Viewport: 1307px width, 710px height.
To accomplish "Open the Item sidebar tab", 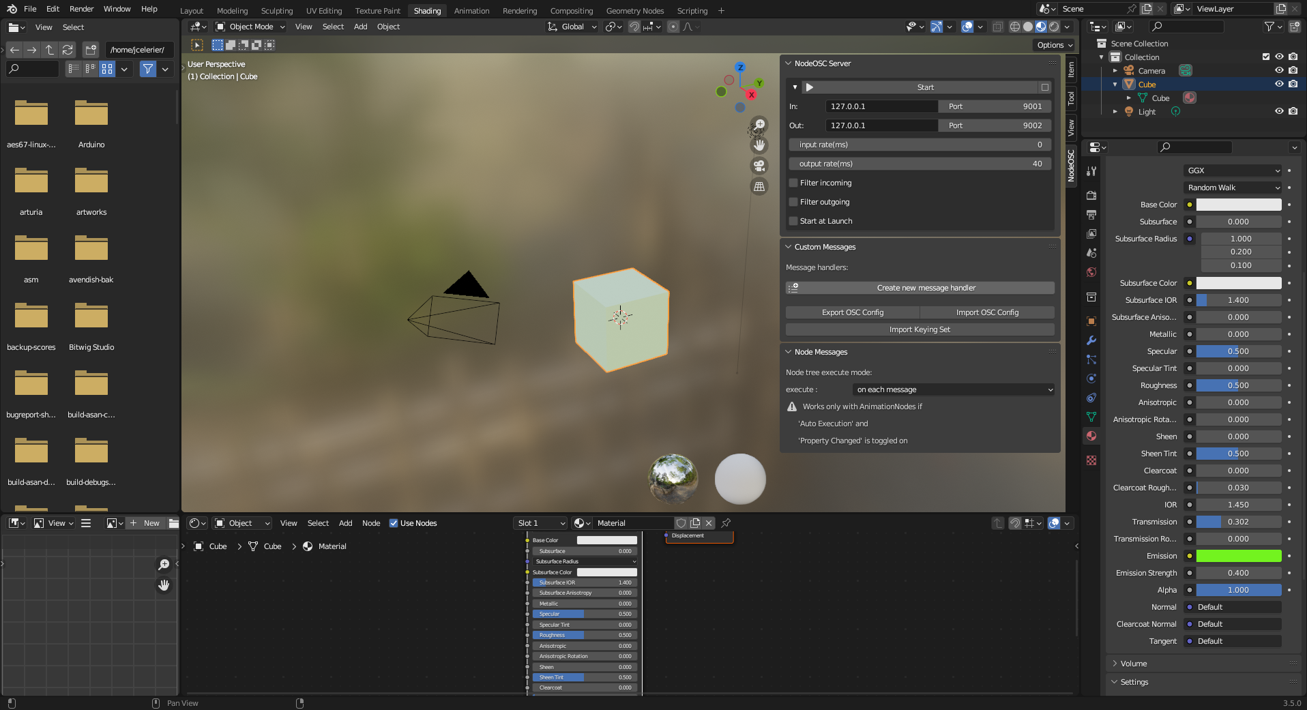I will (1071, 70).
